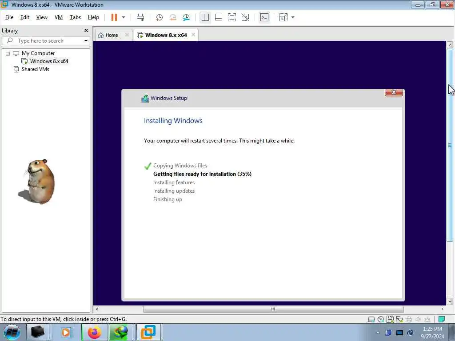Open the clock showing 1:25 PM
This screenshot has width=455, height=341.
pos(432,333)
